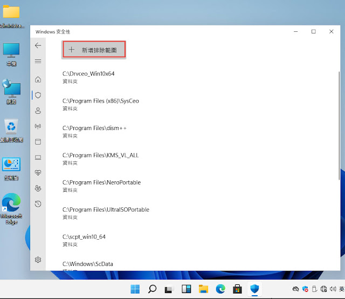
Task: Launch Microsoft Edge from the taskbar
Action: pos(220,289)
